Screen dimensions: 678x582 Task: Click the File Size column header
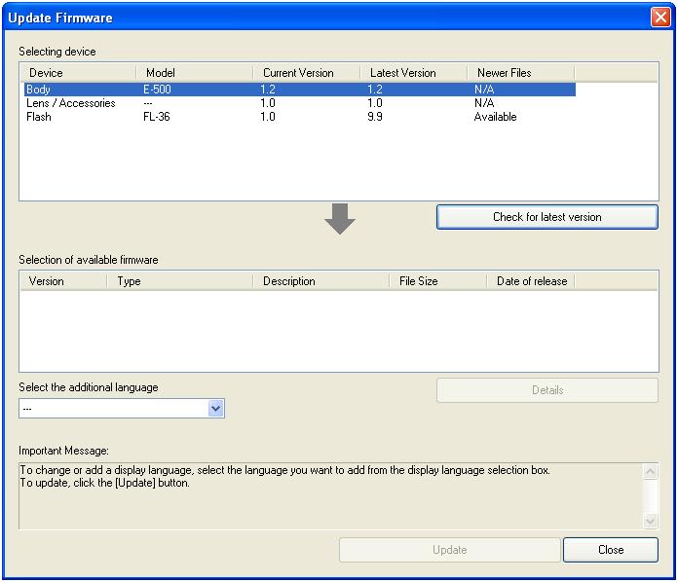tap(437, 281)
